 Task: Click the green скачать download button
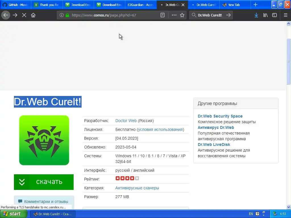(x=44, y=182)
